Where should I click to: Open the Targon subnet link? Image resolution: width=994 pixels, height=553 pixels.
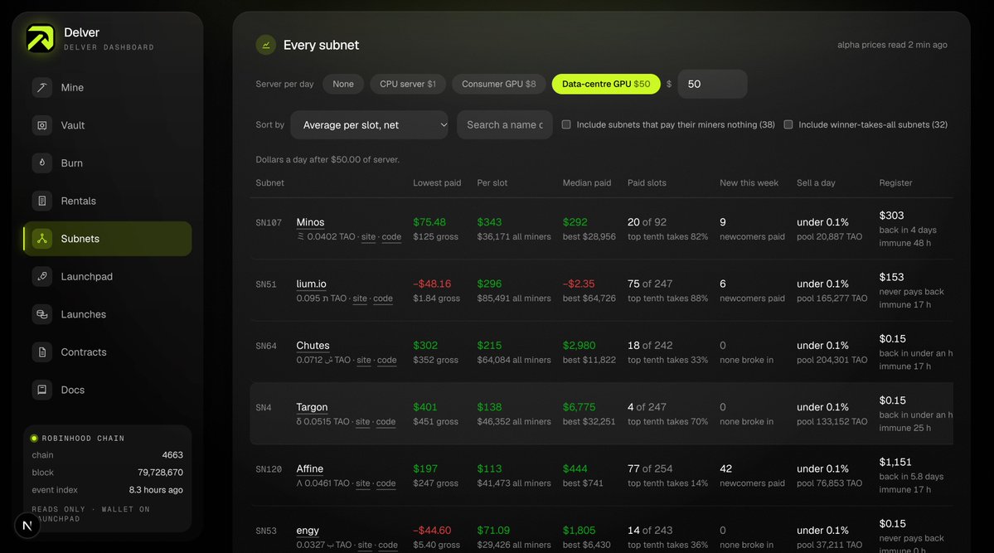(x=312, y=407)
